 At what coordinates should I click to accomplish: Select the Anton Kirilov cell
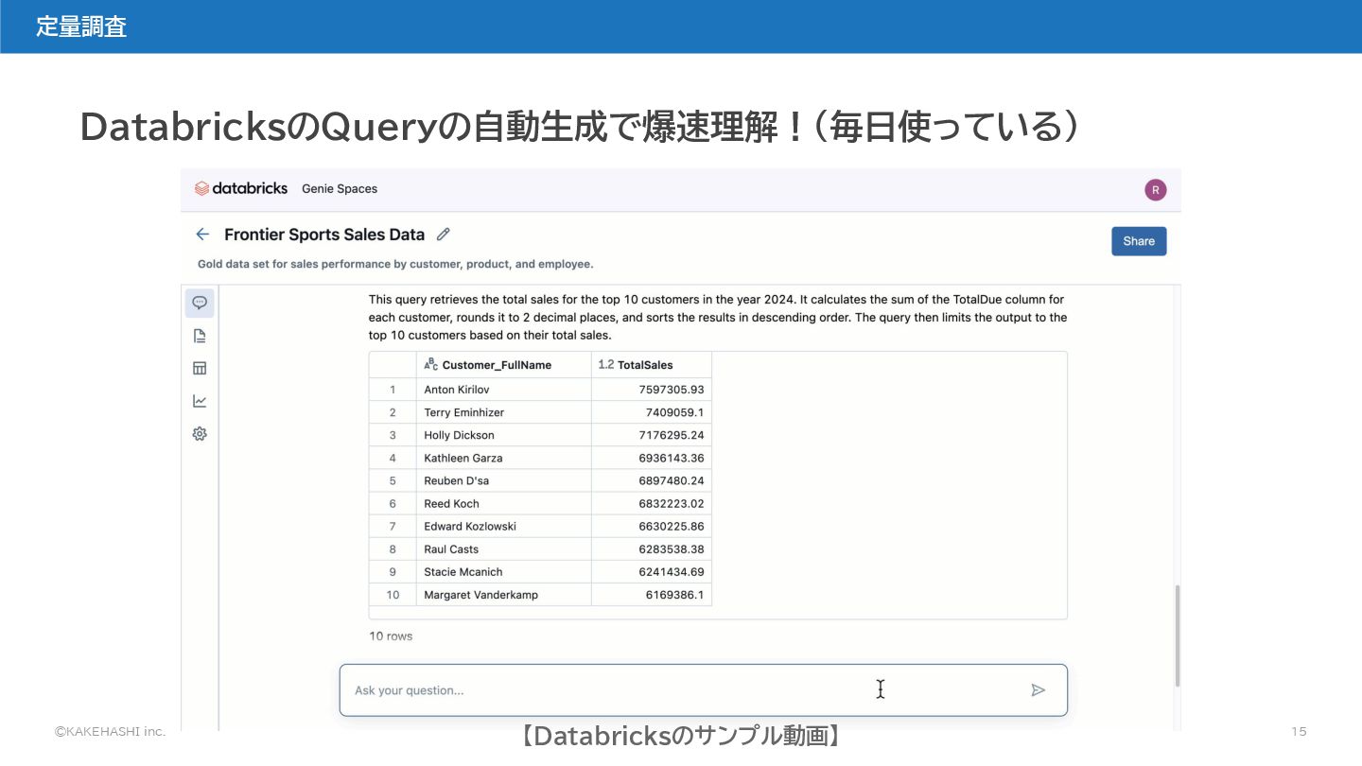point(503,390)
